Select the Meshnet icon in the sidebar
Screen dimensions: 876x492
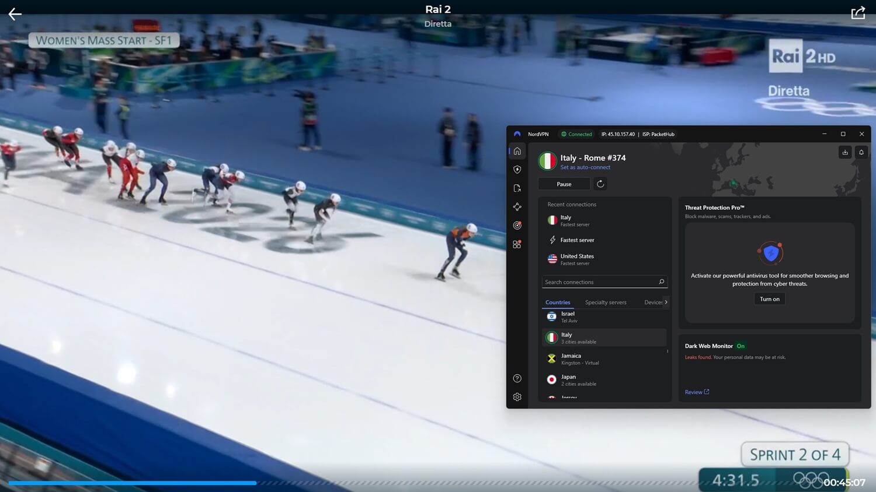pos(517,206)
